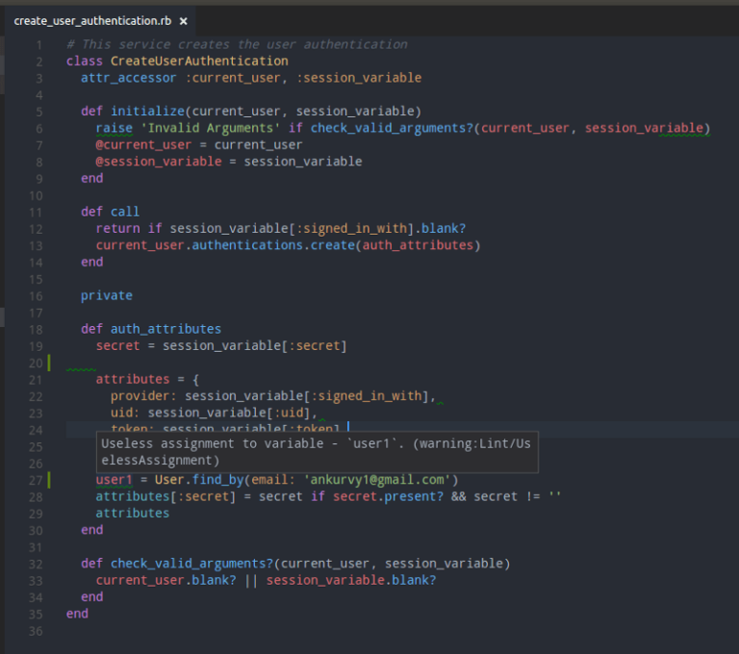
Task: Click line number 18 in the gutter
Action: click(35, 329)
